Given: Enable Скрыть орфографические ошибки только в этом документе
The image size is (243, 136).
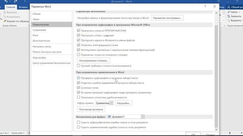Looking at the screenshot, I should tap(79, 122).
